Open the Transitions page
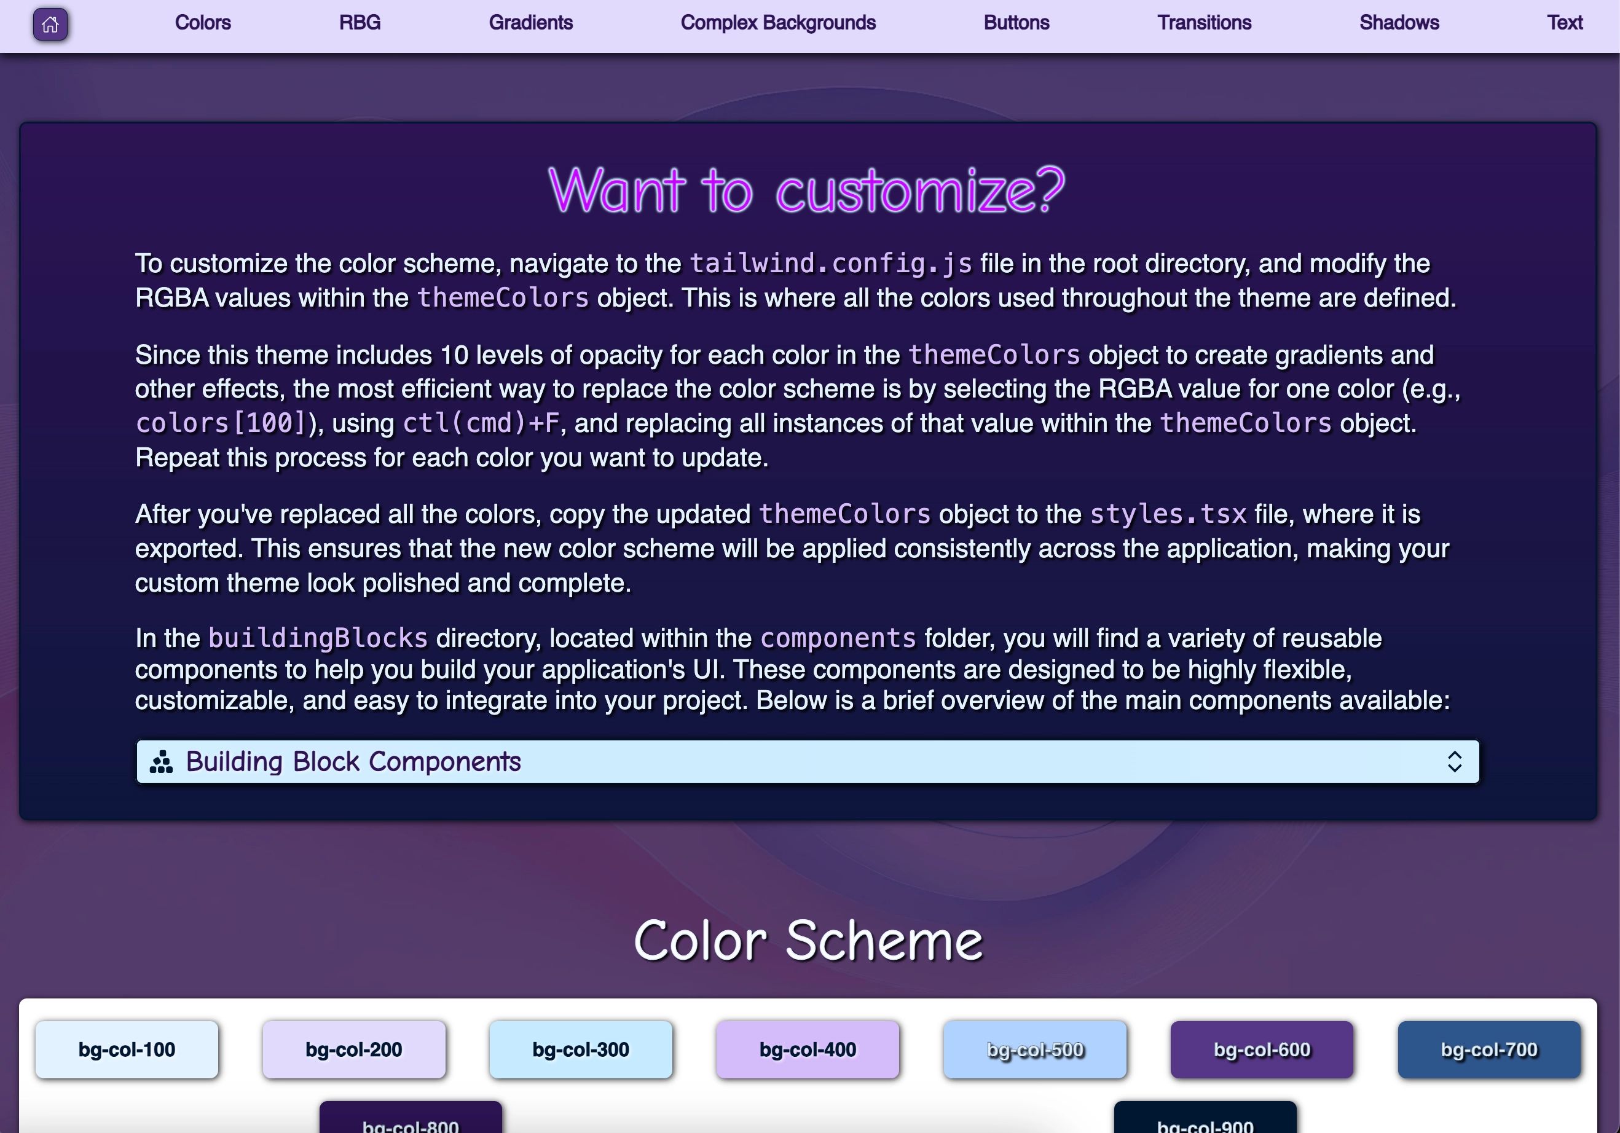Image resolution: width=1620 pixels, height=1133 pixels. coord(1204,23)
